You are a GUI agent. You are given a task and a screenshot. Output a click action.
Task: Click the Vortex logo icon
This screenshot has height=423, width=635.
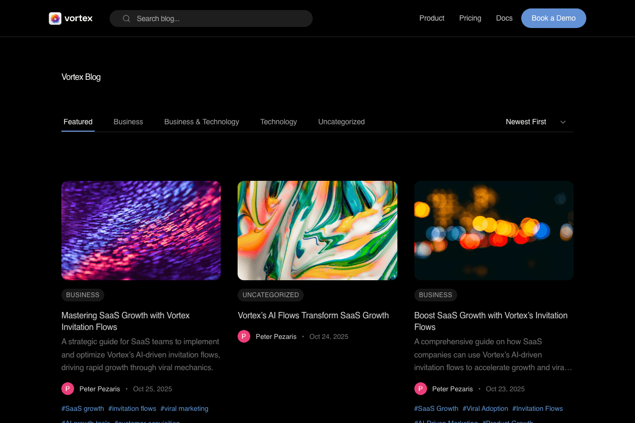55,18
